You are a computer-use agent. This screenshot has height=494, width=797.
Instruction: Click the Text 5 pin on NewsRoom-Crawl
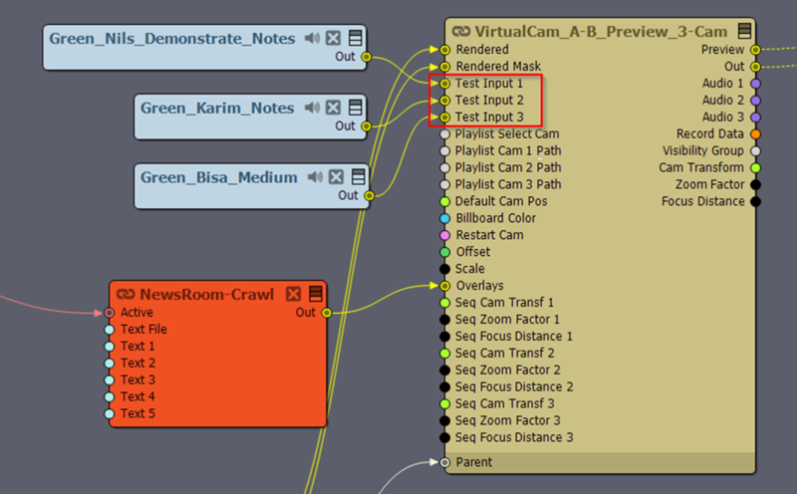(x=110, y=413)
